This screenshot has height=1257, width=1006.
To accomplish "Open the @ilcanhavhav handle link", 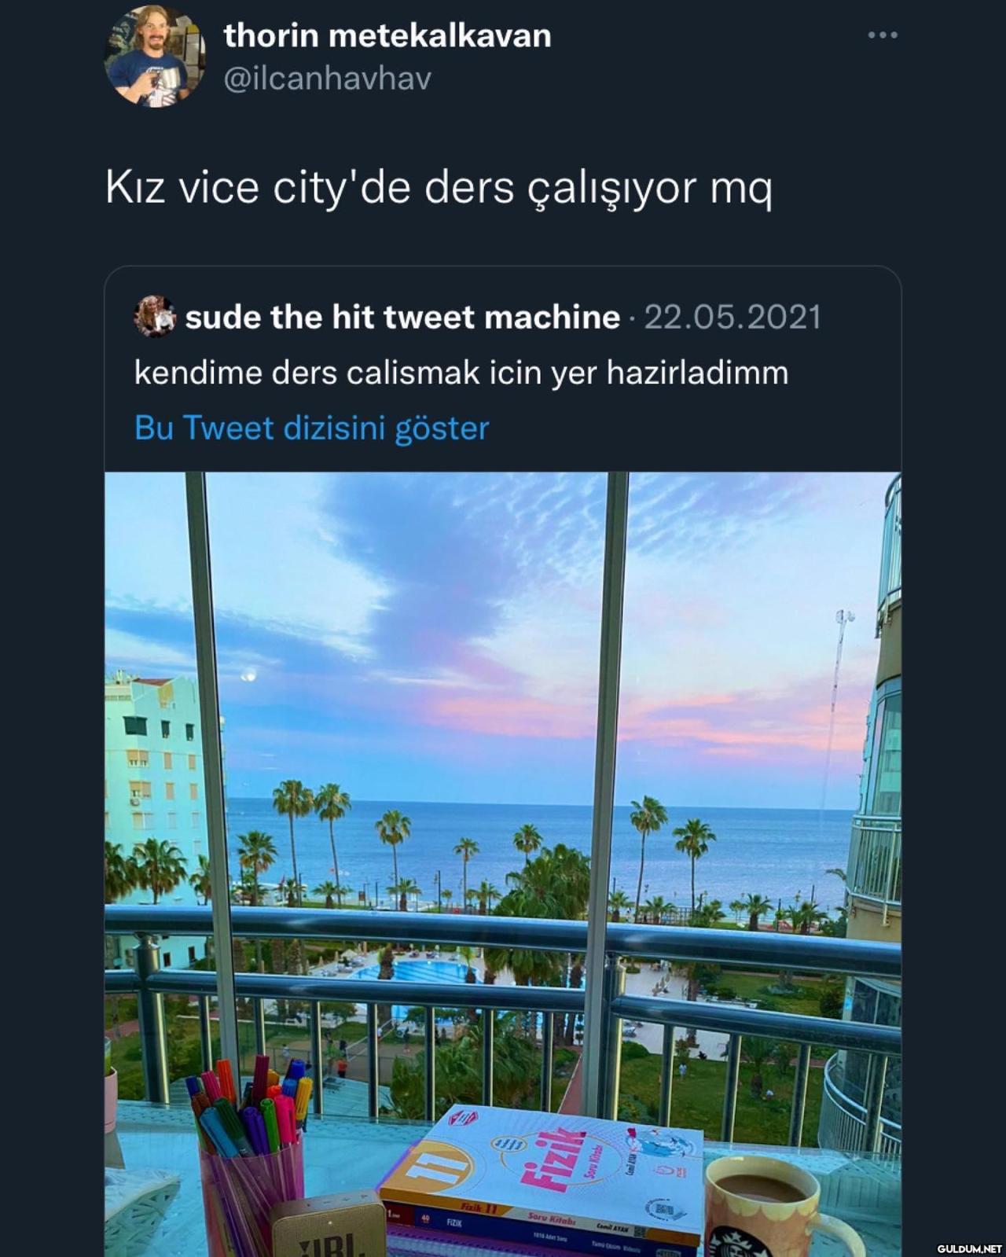I will point(328,79).
